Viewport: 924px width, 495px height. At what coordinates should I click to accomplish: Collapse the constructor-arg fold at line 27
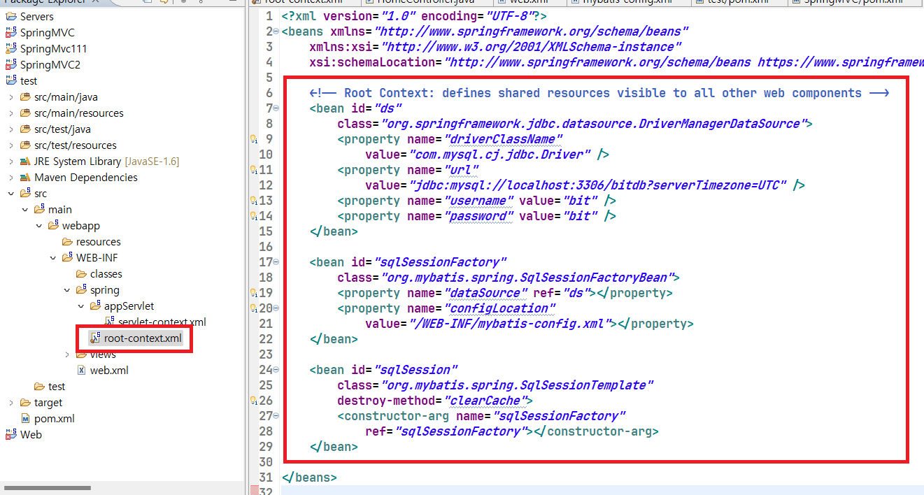(x=276, y=416)
